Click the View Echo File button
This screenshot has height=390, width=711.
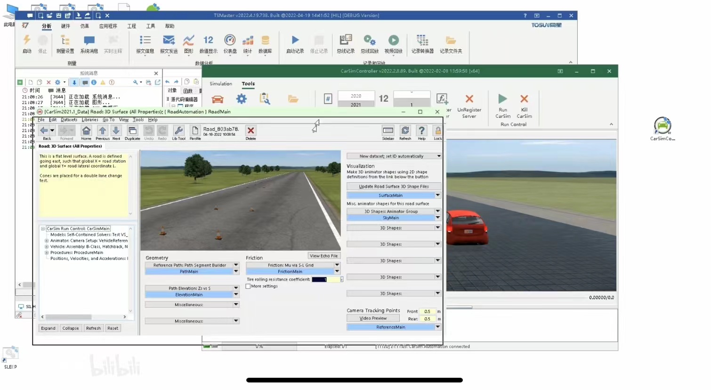click(x=323, y=256)
